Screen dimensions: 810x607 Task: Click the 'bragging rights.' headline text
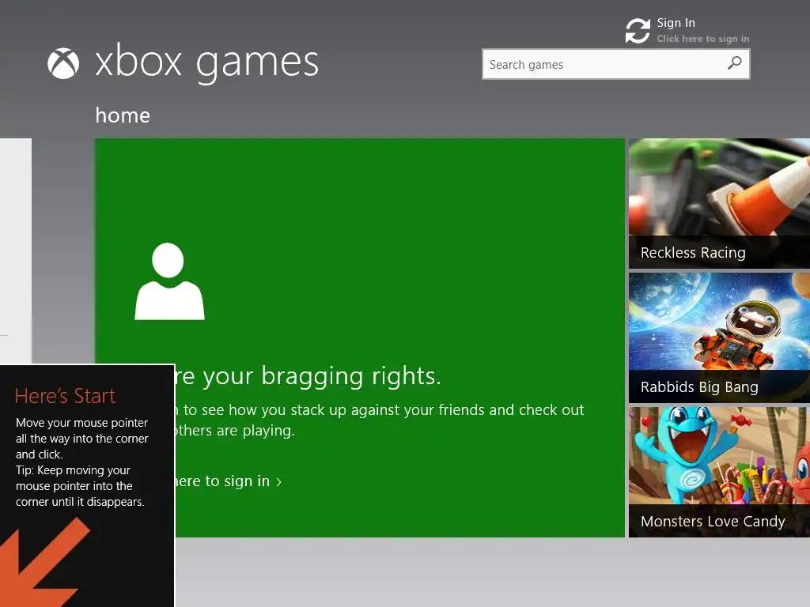tap(350, 375)
